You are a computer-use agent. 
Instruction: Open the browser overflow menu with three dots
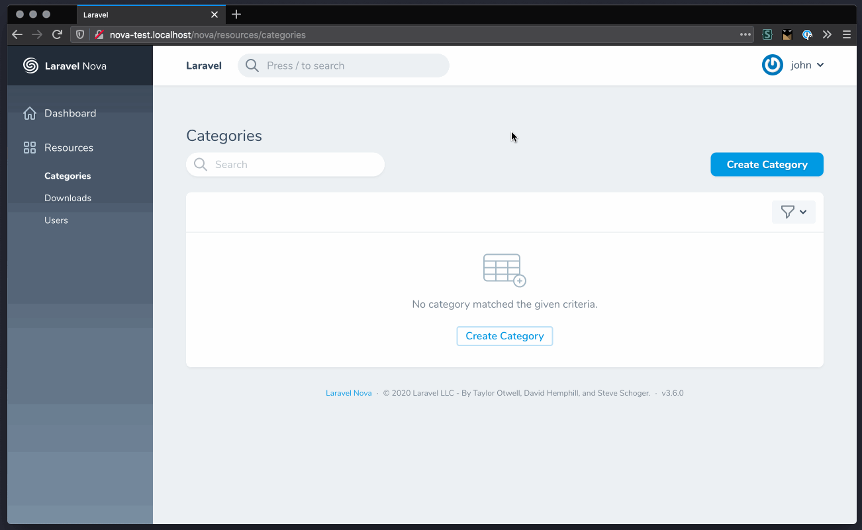[x=745, y=34]
